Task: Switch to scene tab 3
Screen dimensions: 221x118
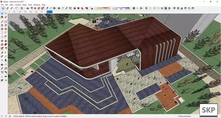Action: [22, 12]
